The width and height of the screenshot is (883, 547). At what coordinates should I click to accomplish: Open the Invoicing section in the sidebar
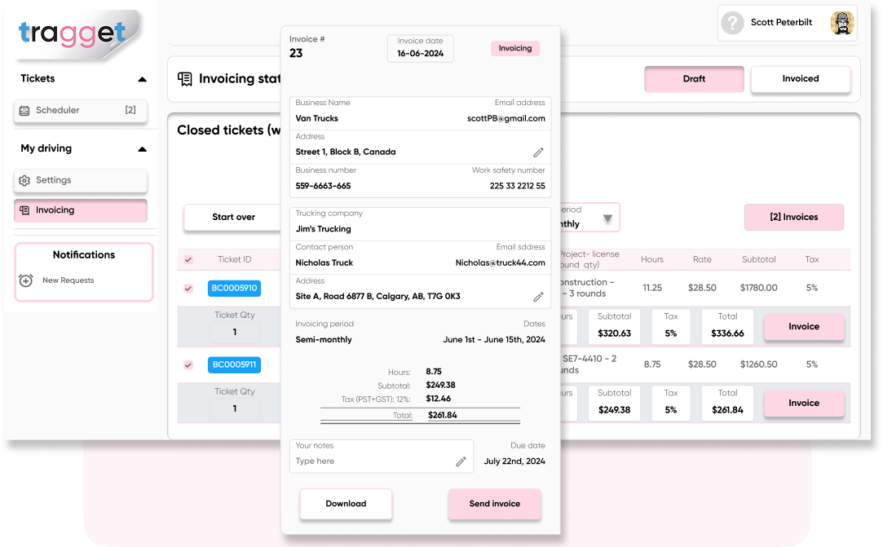coord(53,210)
